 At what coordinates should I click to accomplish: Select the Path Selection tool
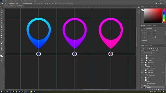[2, 44]
